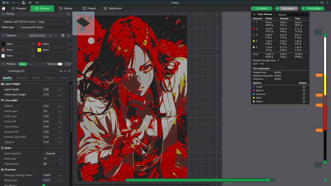331x186 pixels.
Task: Open Print plate dropdown arrow
Action: click(x=303, y=8)
